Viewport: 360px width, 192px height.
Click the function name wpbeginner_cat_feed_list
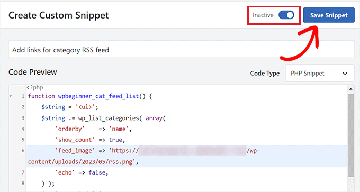point(98,96)
